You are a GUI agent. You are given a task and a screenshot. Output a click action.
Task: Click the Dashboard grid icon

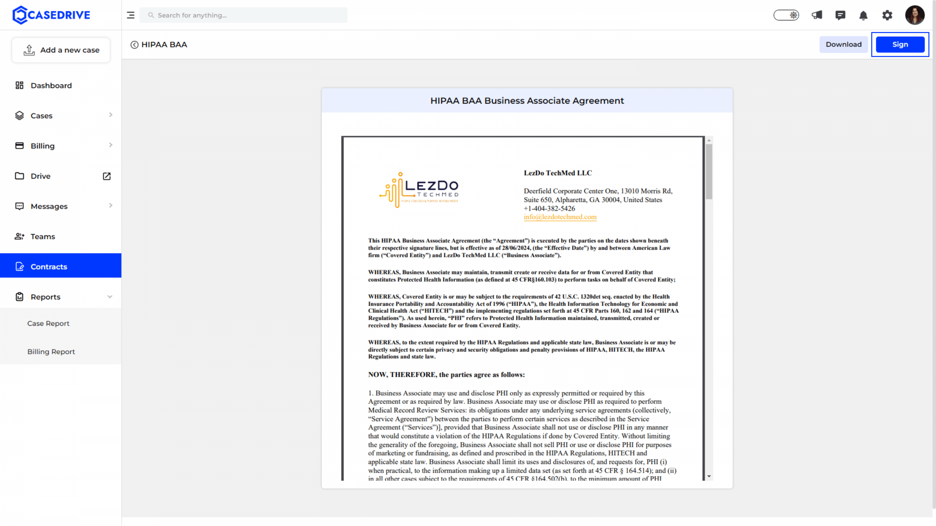tap(19, 85)
